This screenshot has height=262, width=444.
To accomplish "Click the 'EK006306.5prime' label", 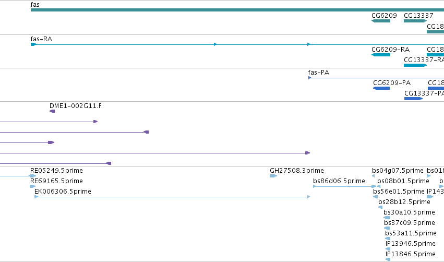I will [x=63, y=192].
